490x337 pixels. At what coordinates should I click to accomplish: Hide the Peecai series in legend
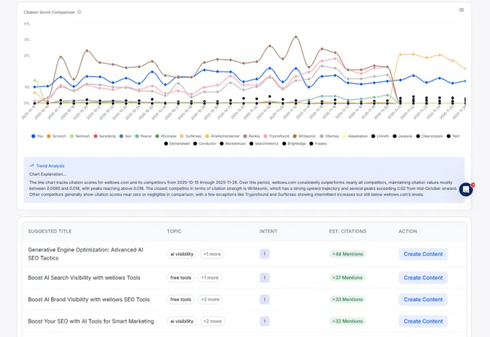tap(143, 136)
